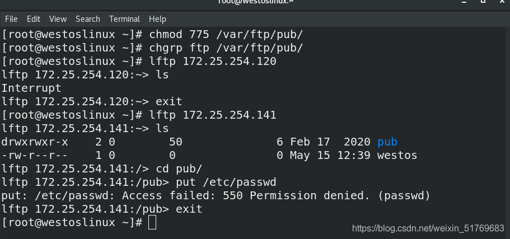Click the terminal cursor block at the prompt
This screenshot has height=239, width=510.
pos(152,222)
